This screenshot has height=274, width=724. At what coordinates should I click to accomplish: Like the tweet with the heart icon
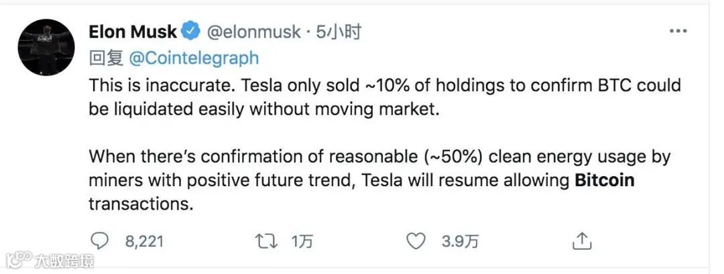pos(416,241)
